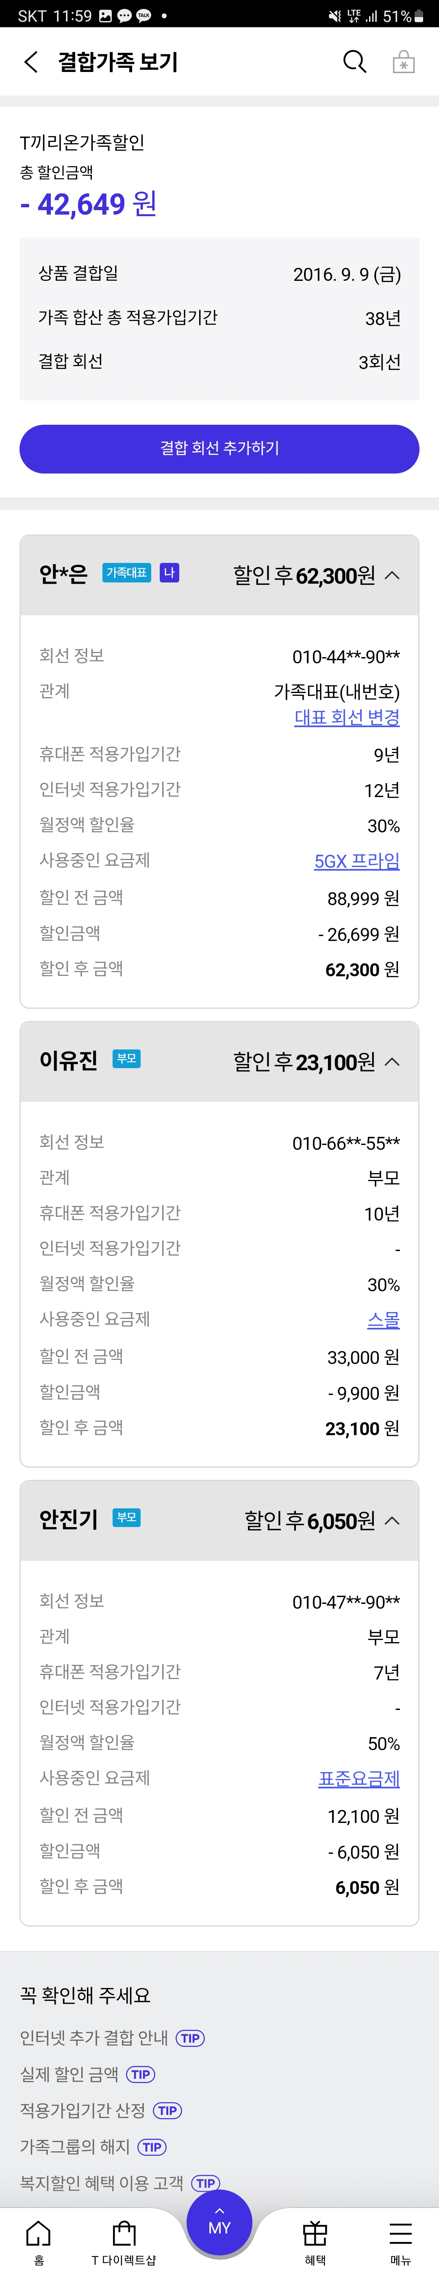Show TIP for 적용가입기간 산정

point(167,2110)
